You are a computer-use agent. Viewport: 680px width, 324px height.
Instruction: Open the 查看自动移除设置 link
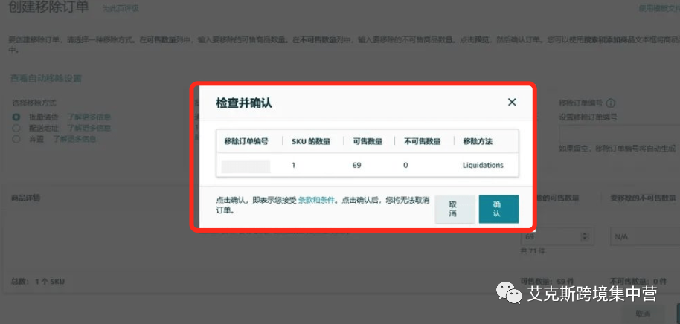pyautogui.click(x=46, y=79)
